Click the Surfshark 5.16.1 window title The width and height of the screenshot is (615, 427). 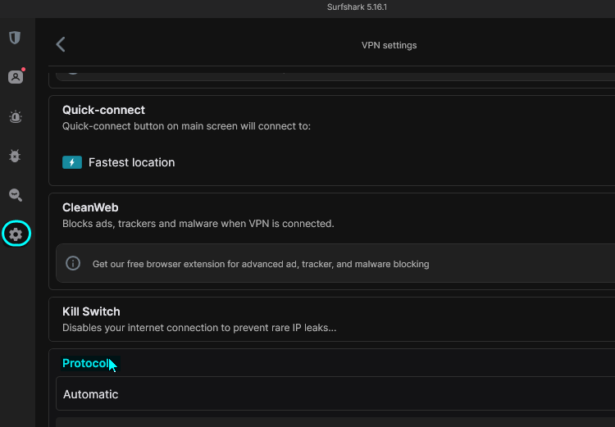coord(357,7)
